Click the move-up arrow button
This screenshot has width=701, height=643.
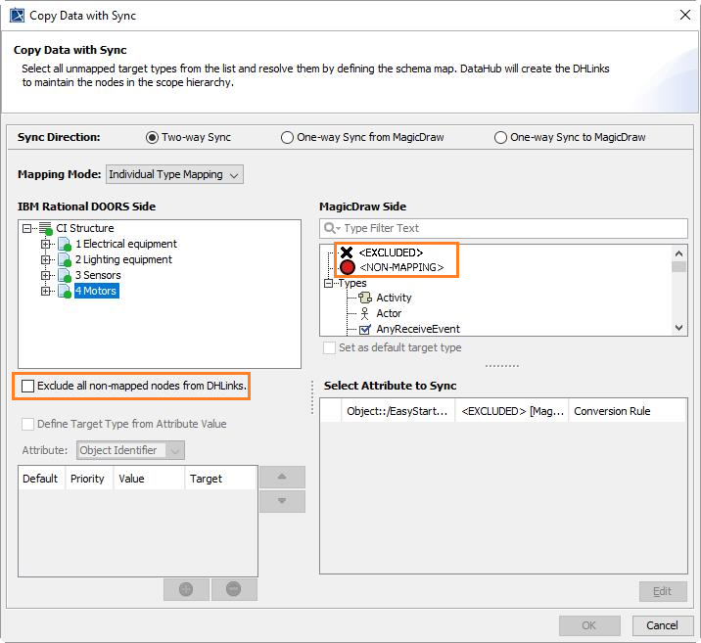(282, 477)
